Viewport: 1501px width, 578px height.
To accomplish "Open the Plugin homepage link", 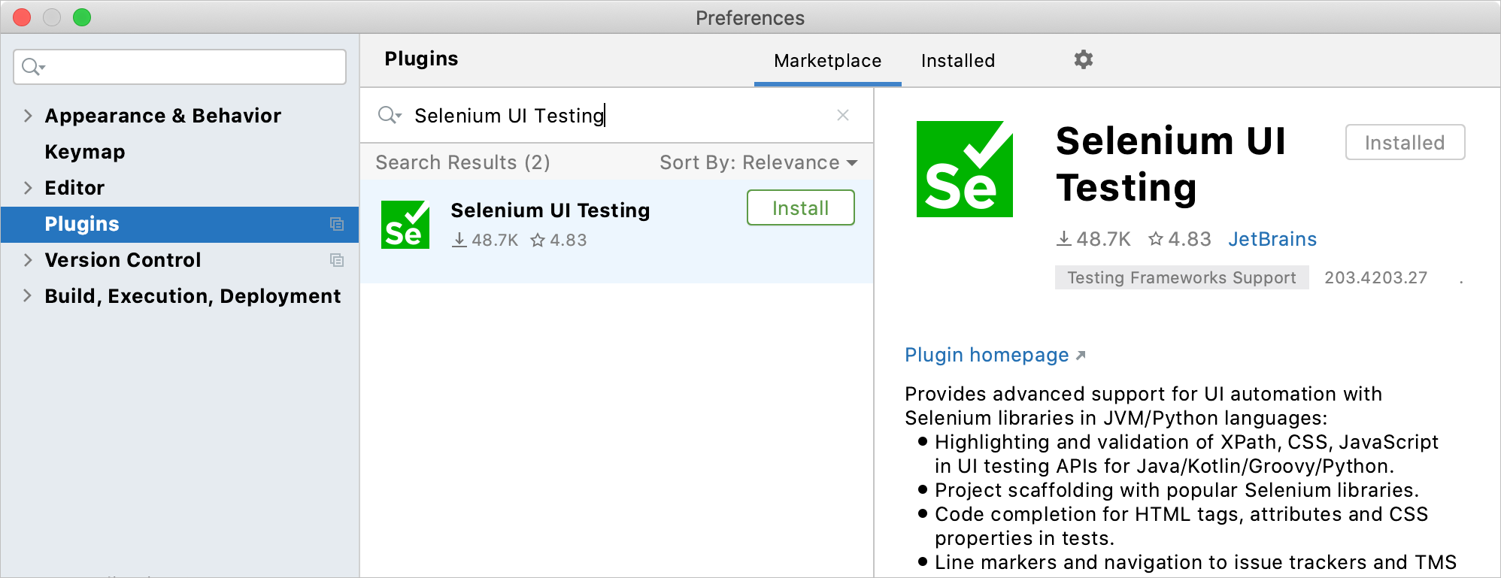I will (x=987, y=355).
